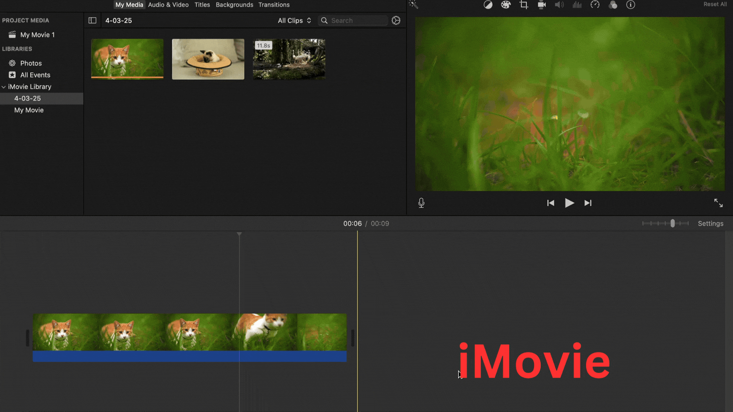Open clip filter and audio effects
This screenshot has width=733, height=412.
[613, 5]
